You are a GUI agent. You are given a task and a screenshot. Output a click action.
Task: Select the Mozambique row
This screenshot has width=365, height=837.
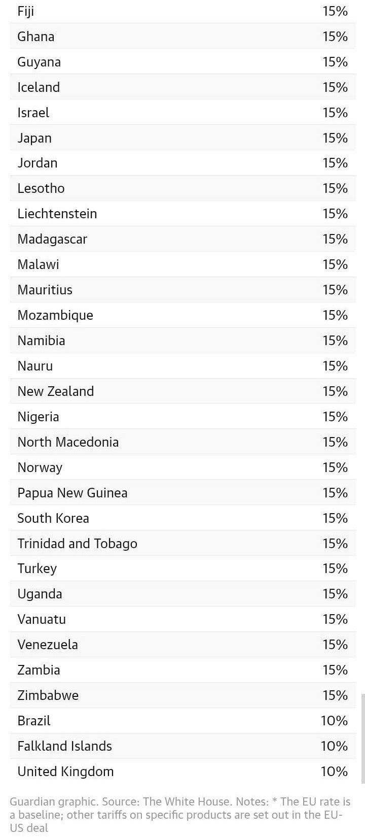[182, 315]
